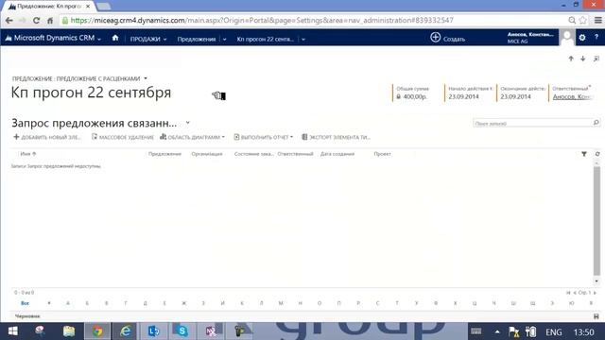Image resolution: width=605 pixels, height=340 pixels.
Task: Open responsible user Аносов link
Action: coord(573,96)
